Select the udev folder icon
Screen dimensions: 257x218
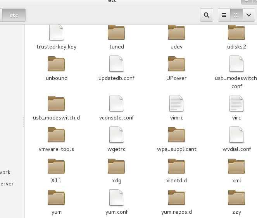(176, 32)
